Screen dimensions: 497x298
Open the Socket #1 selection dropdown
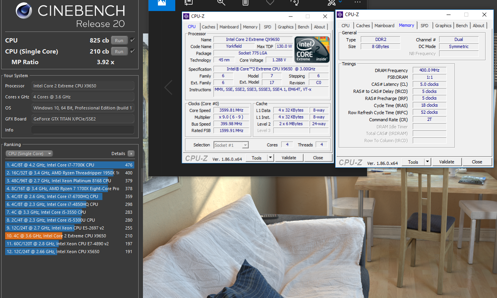tap(231, 145)
